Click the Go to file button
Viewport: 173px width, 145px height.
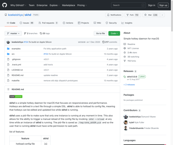[100, 33]
